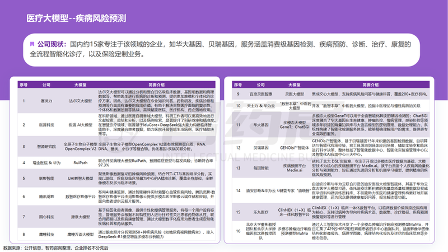Click description mentioning 429名HER2阳性
Viewport: 448px width, 252px height.
pos(370,231)
